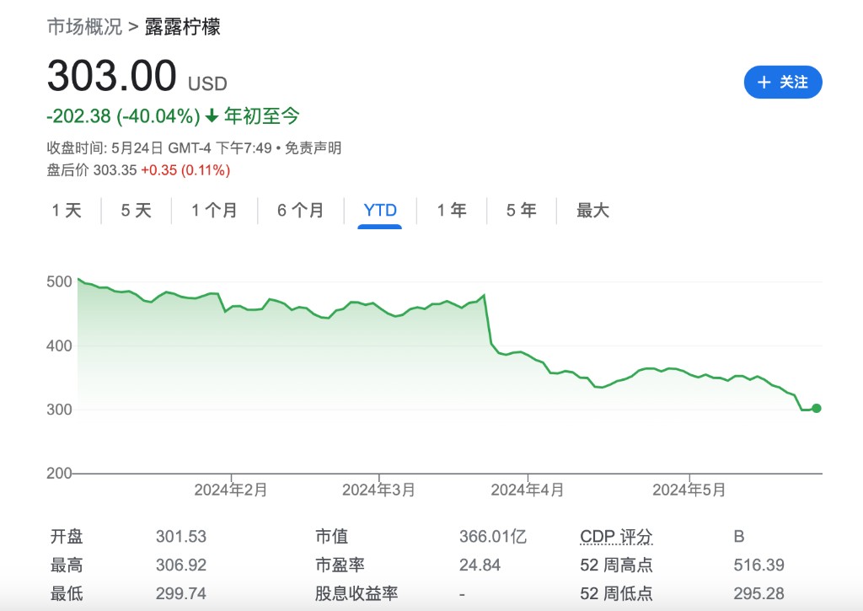Click the green endpoint dot on the chart
863x611 pixels.
coord(816,409)
